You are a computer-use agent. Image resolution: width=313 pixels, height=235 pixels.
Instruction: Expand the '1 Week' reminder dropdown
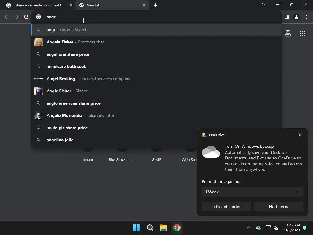tap(252, 192)
